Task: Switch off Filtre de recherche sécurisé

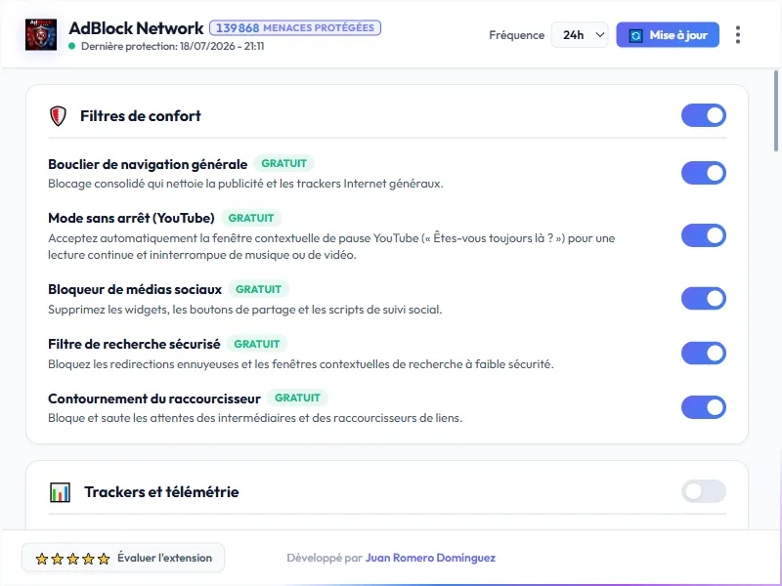Action: click(x=703, y=354)
